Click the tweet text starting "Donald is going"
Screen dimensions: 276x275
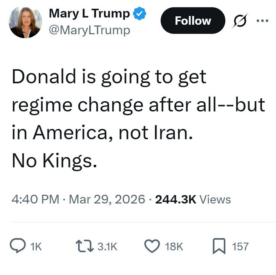(109, 77)
